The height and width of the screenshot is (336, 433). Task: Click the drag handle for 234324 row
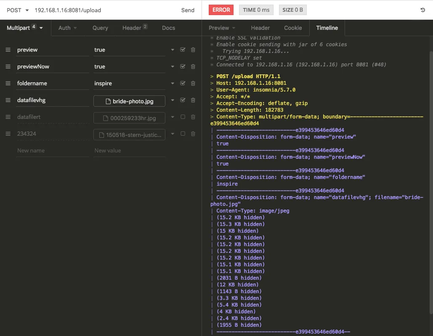pos(8,134)
